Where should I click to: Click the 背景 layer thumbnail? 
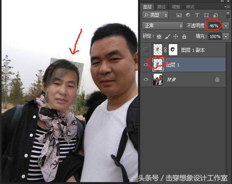point(158,79)
